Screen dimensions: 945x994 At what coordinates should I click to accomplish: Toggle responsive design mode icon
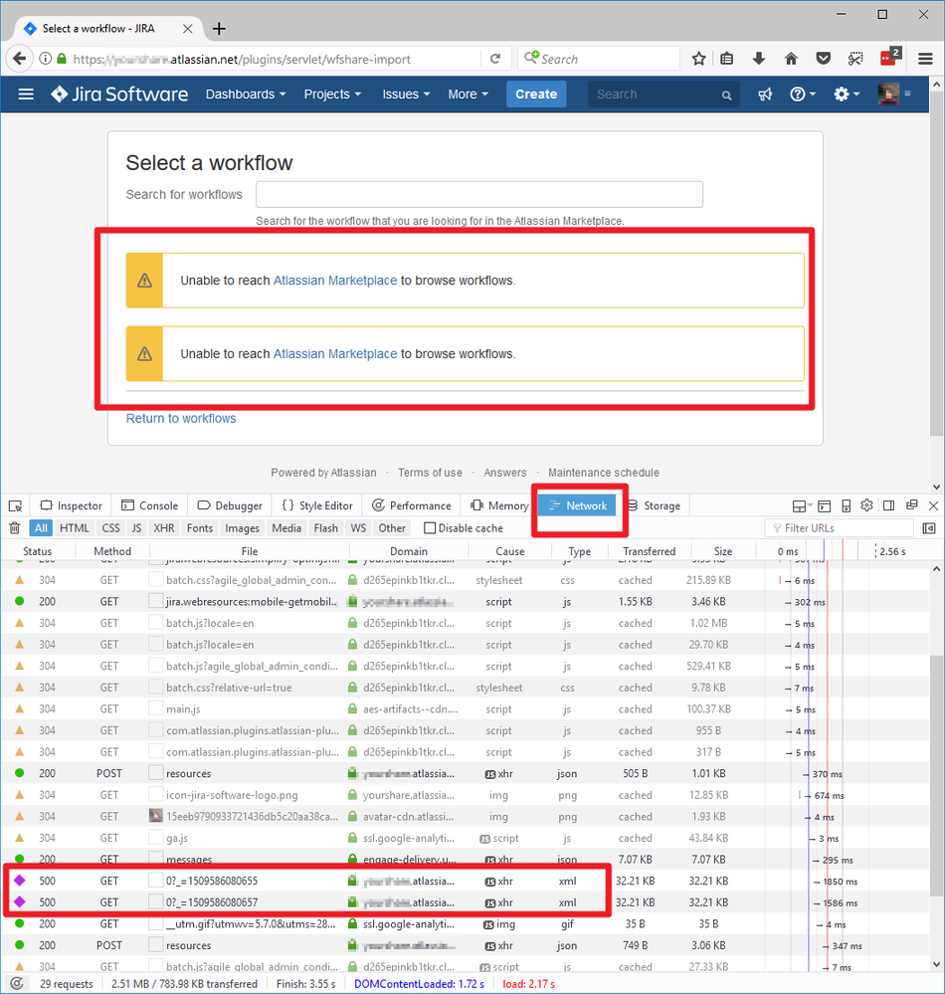pyautogui.click(x=847, y=505)
